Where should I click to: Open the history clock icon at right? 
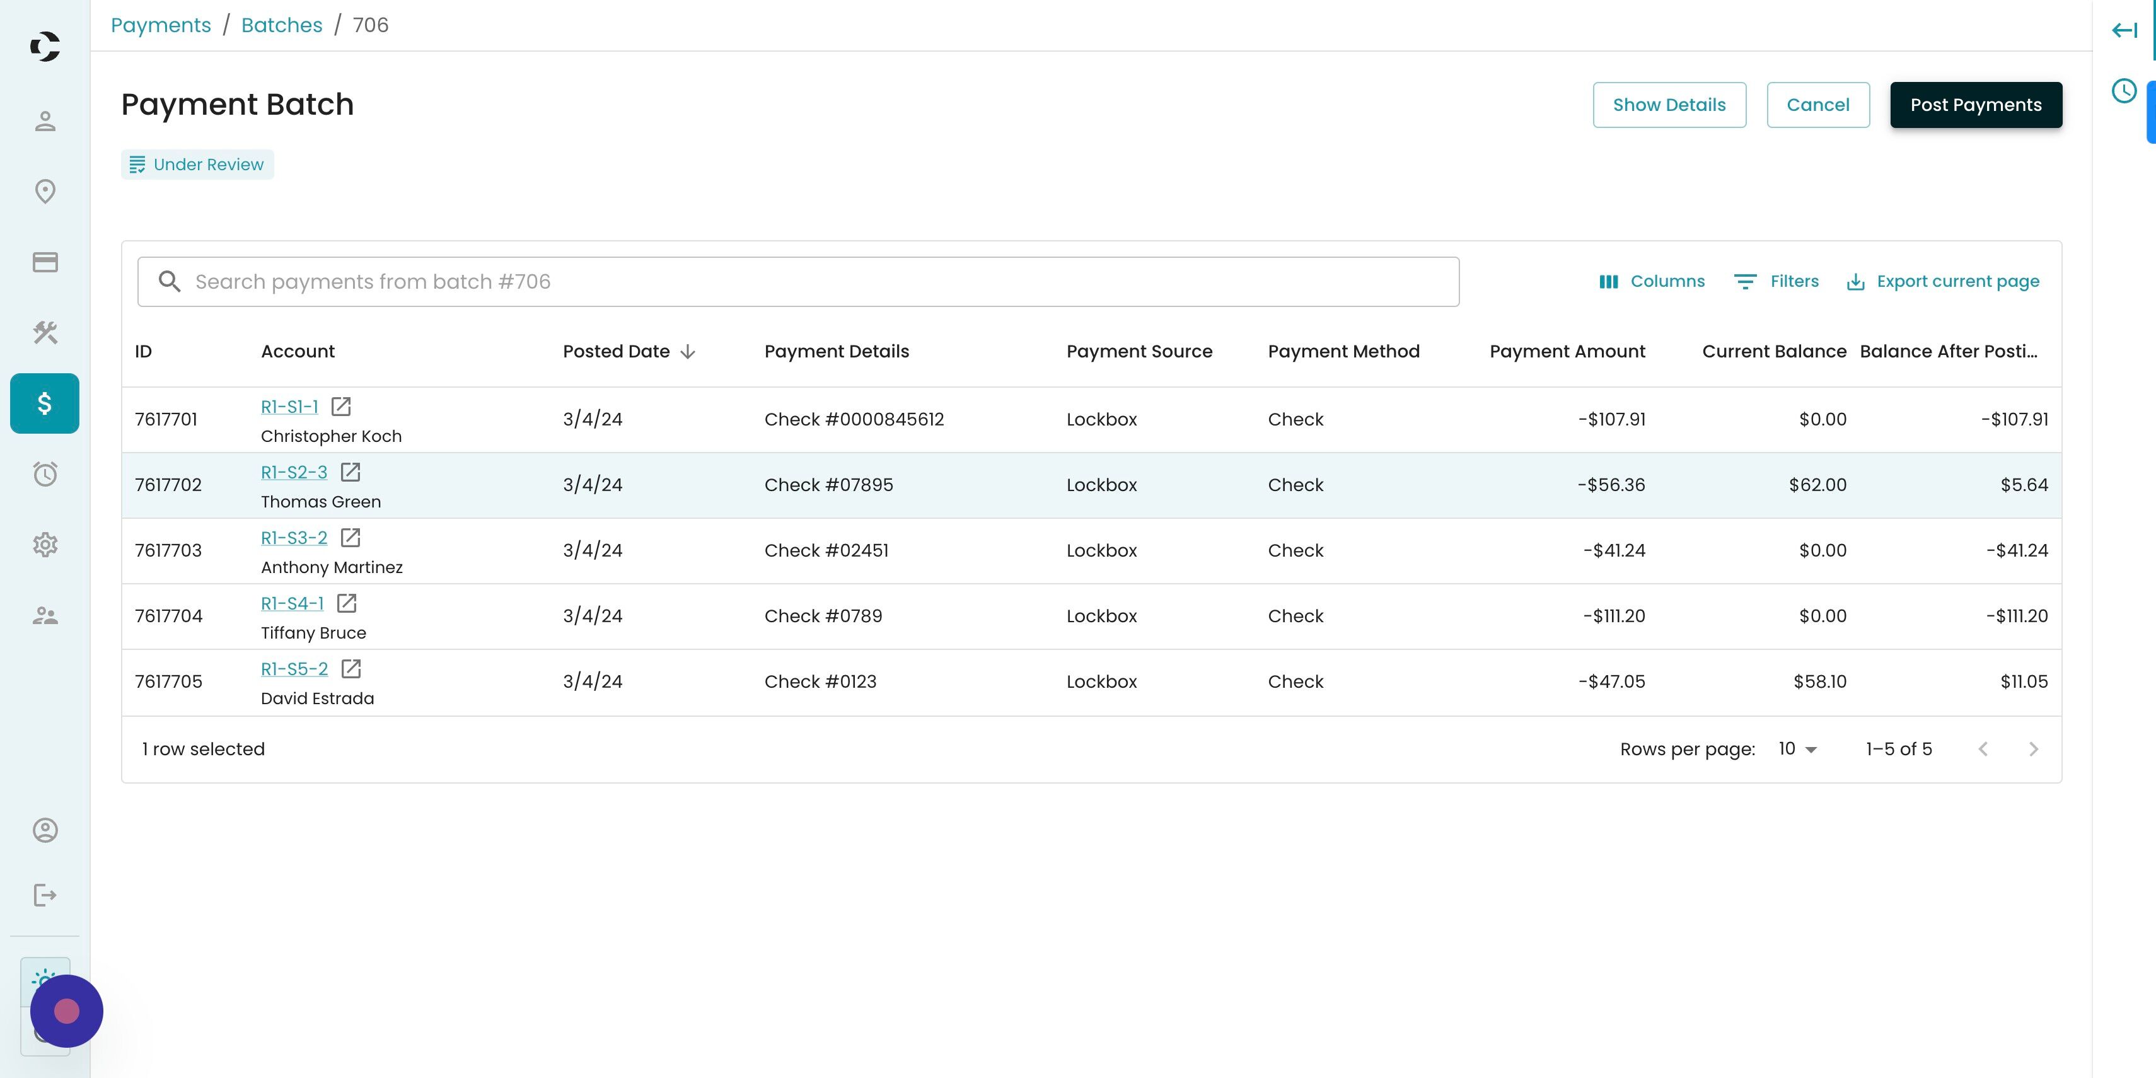2123,90
